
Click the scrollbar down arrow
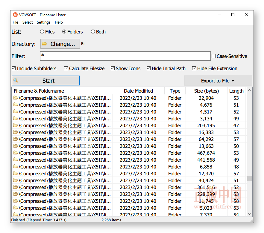click(x=250, y=214)
